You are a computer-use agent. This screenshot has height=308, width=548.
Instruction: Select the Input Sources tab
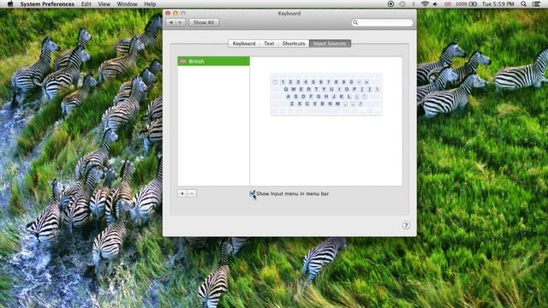coord(330,44)
